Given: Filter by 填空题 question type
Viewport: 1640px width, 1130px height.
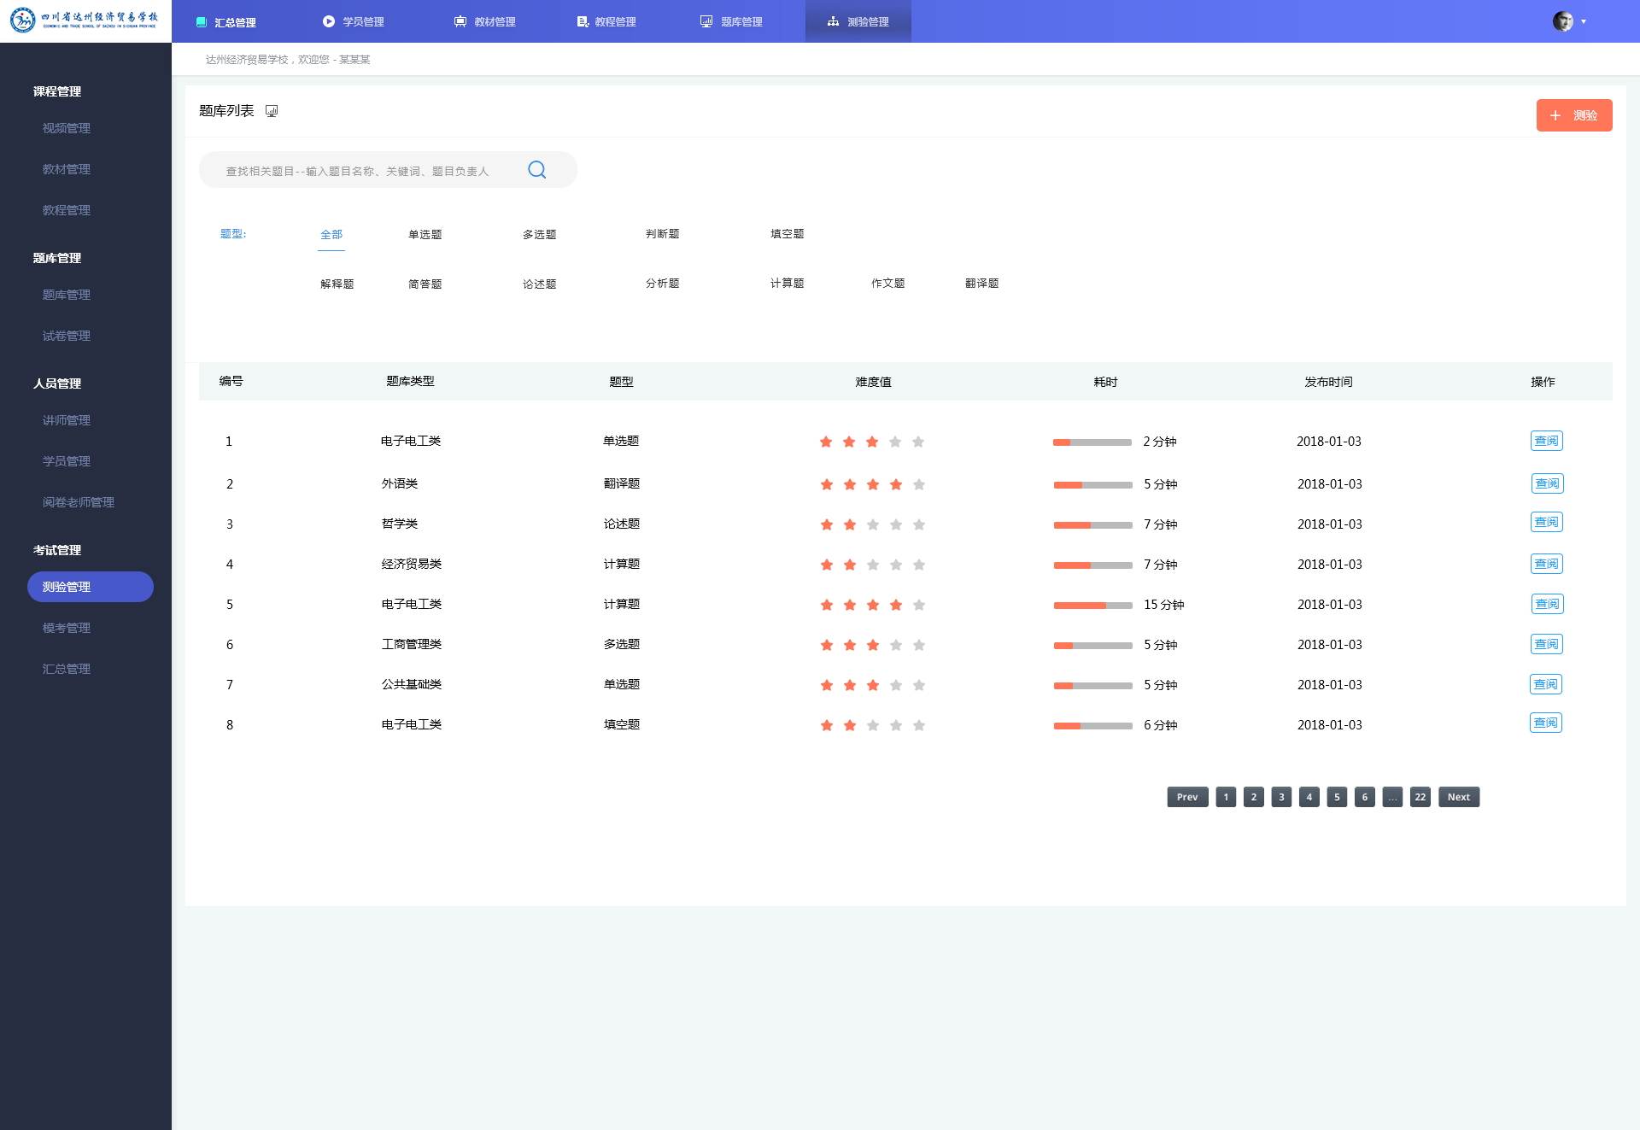Looking at the screenshot, I should point(787,233).
